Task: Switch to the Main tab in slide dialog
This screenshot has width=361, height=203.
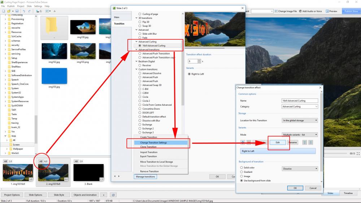Action: coord(117,17)
